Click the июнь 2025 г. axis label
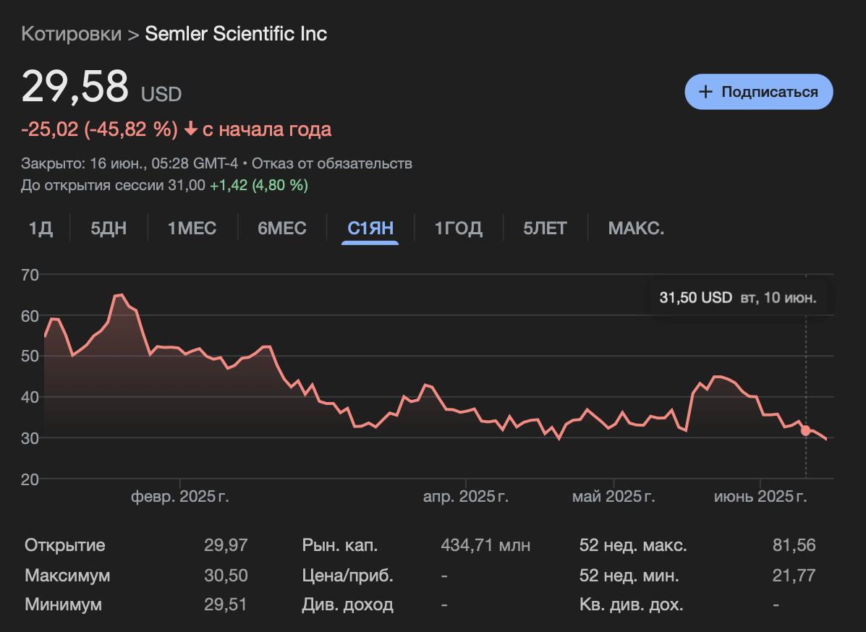This screenshot has width=866, height=632. coord(760,496)
